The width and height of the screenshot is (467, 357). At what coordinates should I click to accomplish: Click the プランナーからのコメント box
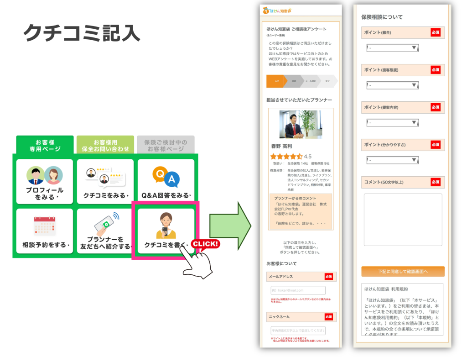point(301,211)
